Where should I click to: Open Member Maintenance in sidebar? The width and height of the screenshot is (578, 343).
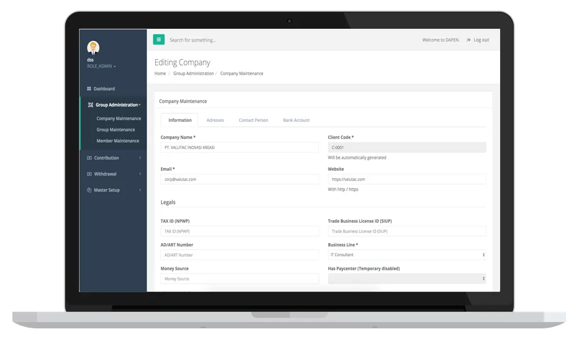point(118,140)
